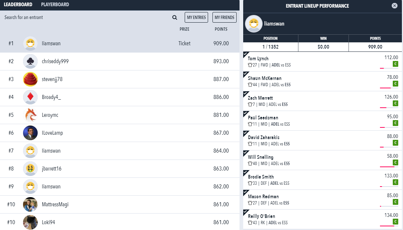Click the green C badge for Tom Lynch
The height and width of the screenshot is (230, 403).
pos(396,64)
